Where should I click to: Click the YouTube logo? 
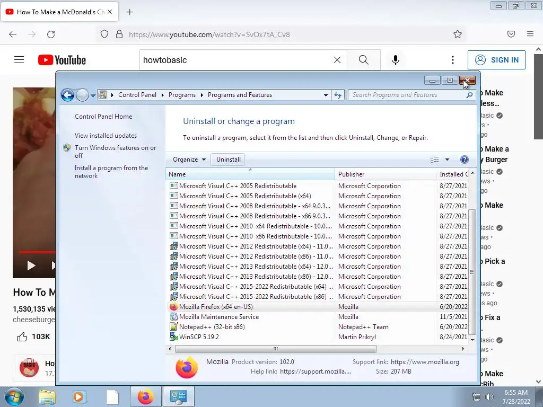pyautogui.click(x=62, y=60)
